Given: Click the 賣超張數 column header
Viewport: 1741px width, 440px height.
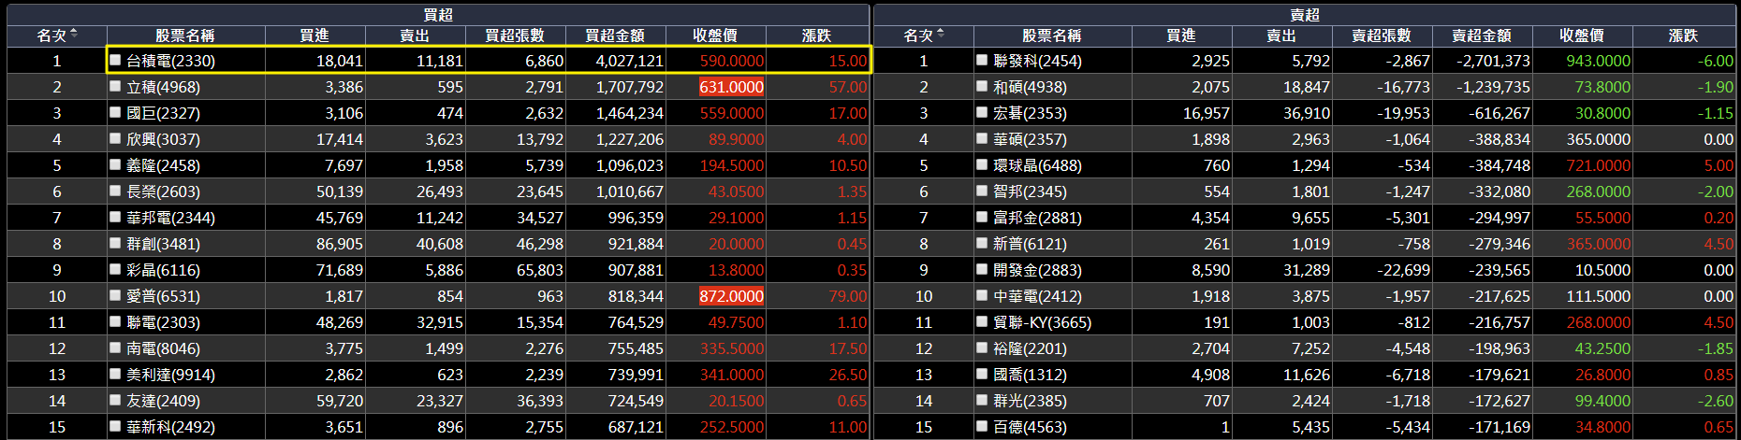Looking at the screenshot, I should 1381,35.
